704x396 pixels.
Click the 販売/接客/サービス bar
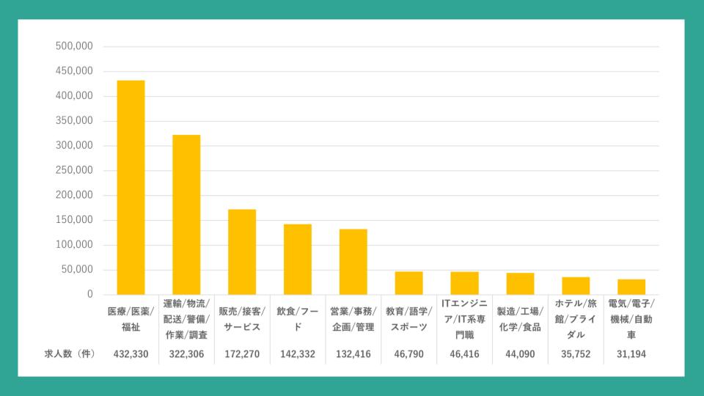(242, 252)
